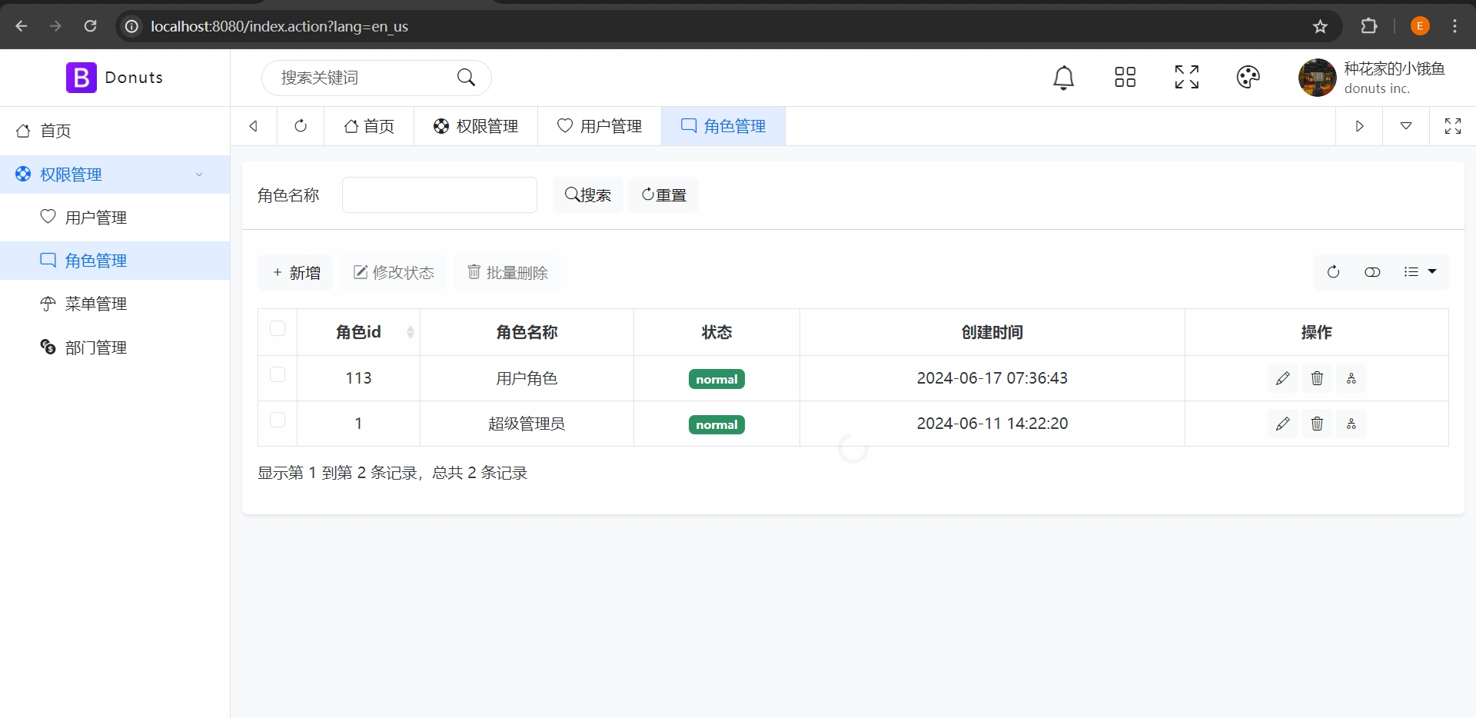Image resolution: width=1476 pixels, height=718 pixels.
Task: Open 菜单管理 in the sidebar
Action: (96, 304)
